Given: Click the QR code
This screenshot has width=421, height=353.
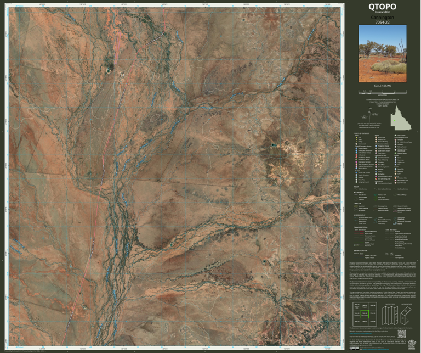Looking at the screenshot, I should point(402,334).
